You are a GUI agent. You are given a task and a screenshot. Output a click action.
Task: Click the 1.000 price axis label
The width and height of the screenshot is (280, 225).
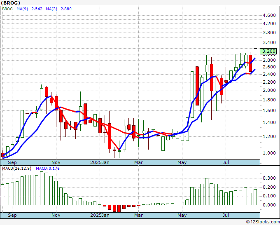tap(269, 153)
